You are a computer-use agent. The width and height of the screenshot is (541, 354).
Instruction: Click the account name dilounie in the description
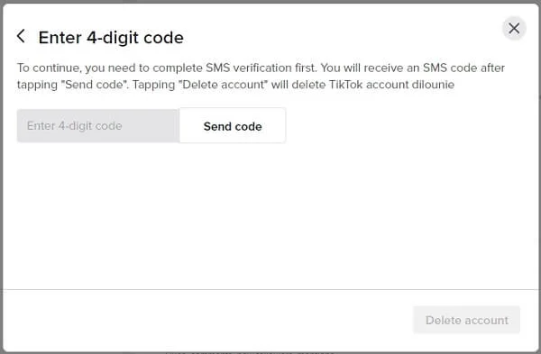click(433, 85)
